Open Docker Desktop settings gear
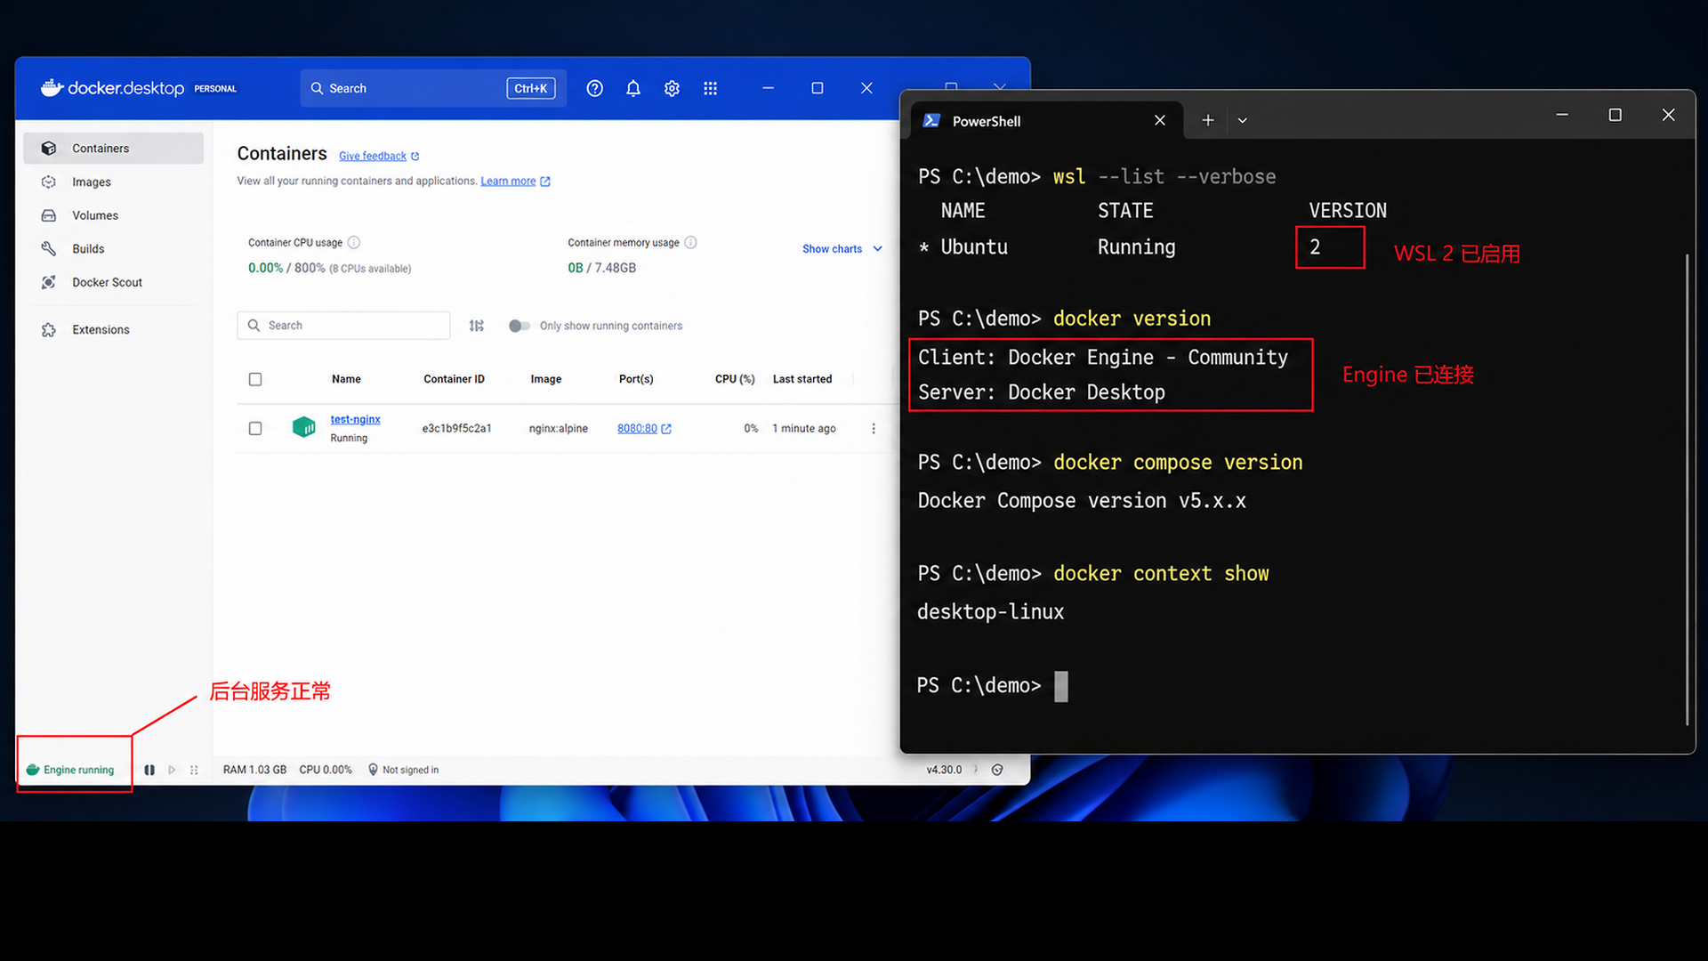This screenshot has height=961, width=1708. pos(672,88)
